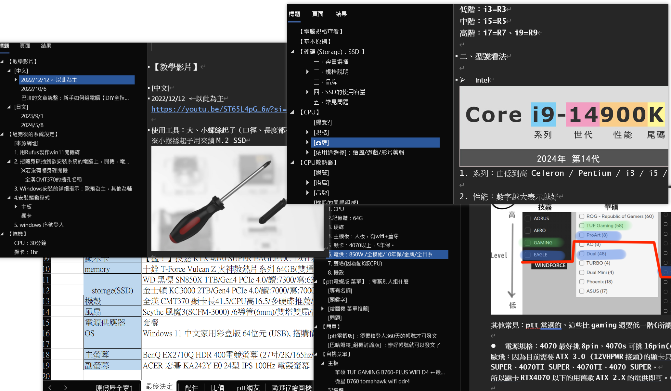Expand the [規格] heading under CPU
Viewport: 671px width, 391px height.
click(307, 132)
